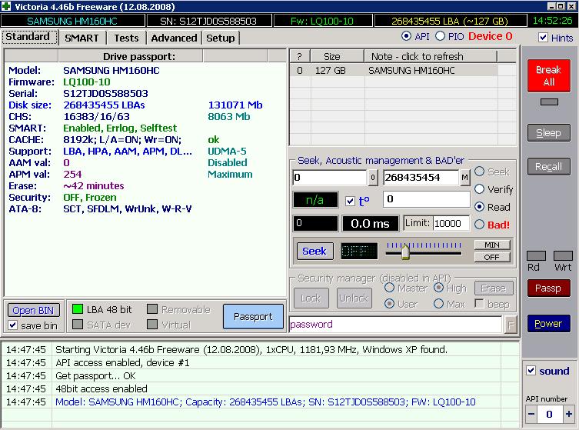Click the blue Seek button

315,252
